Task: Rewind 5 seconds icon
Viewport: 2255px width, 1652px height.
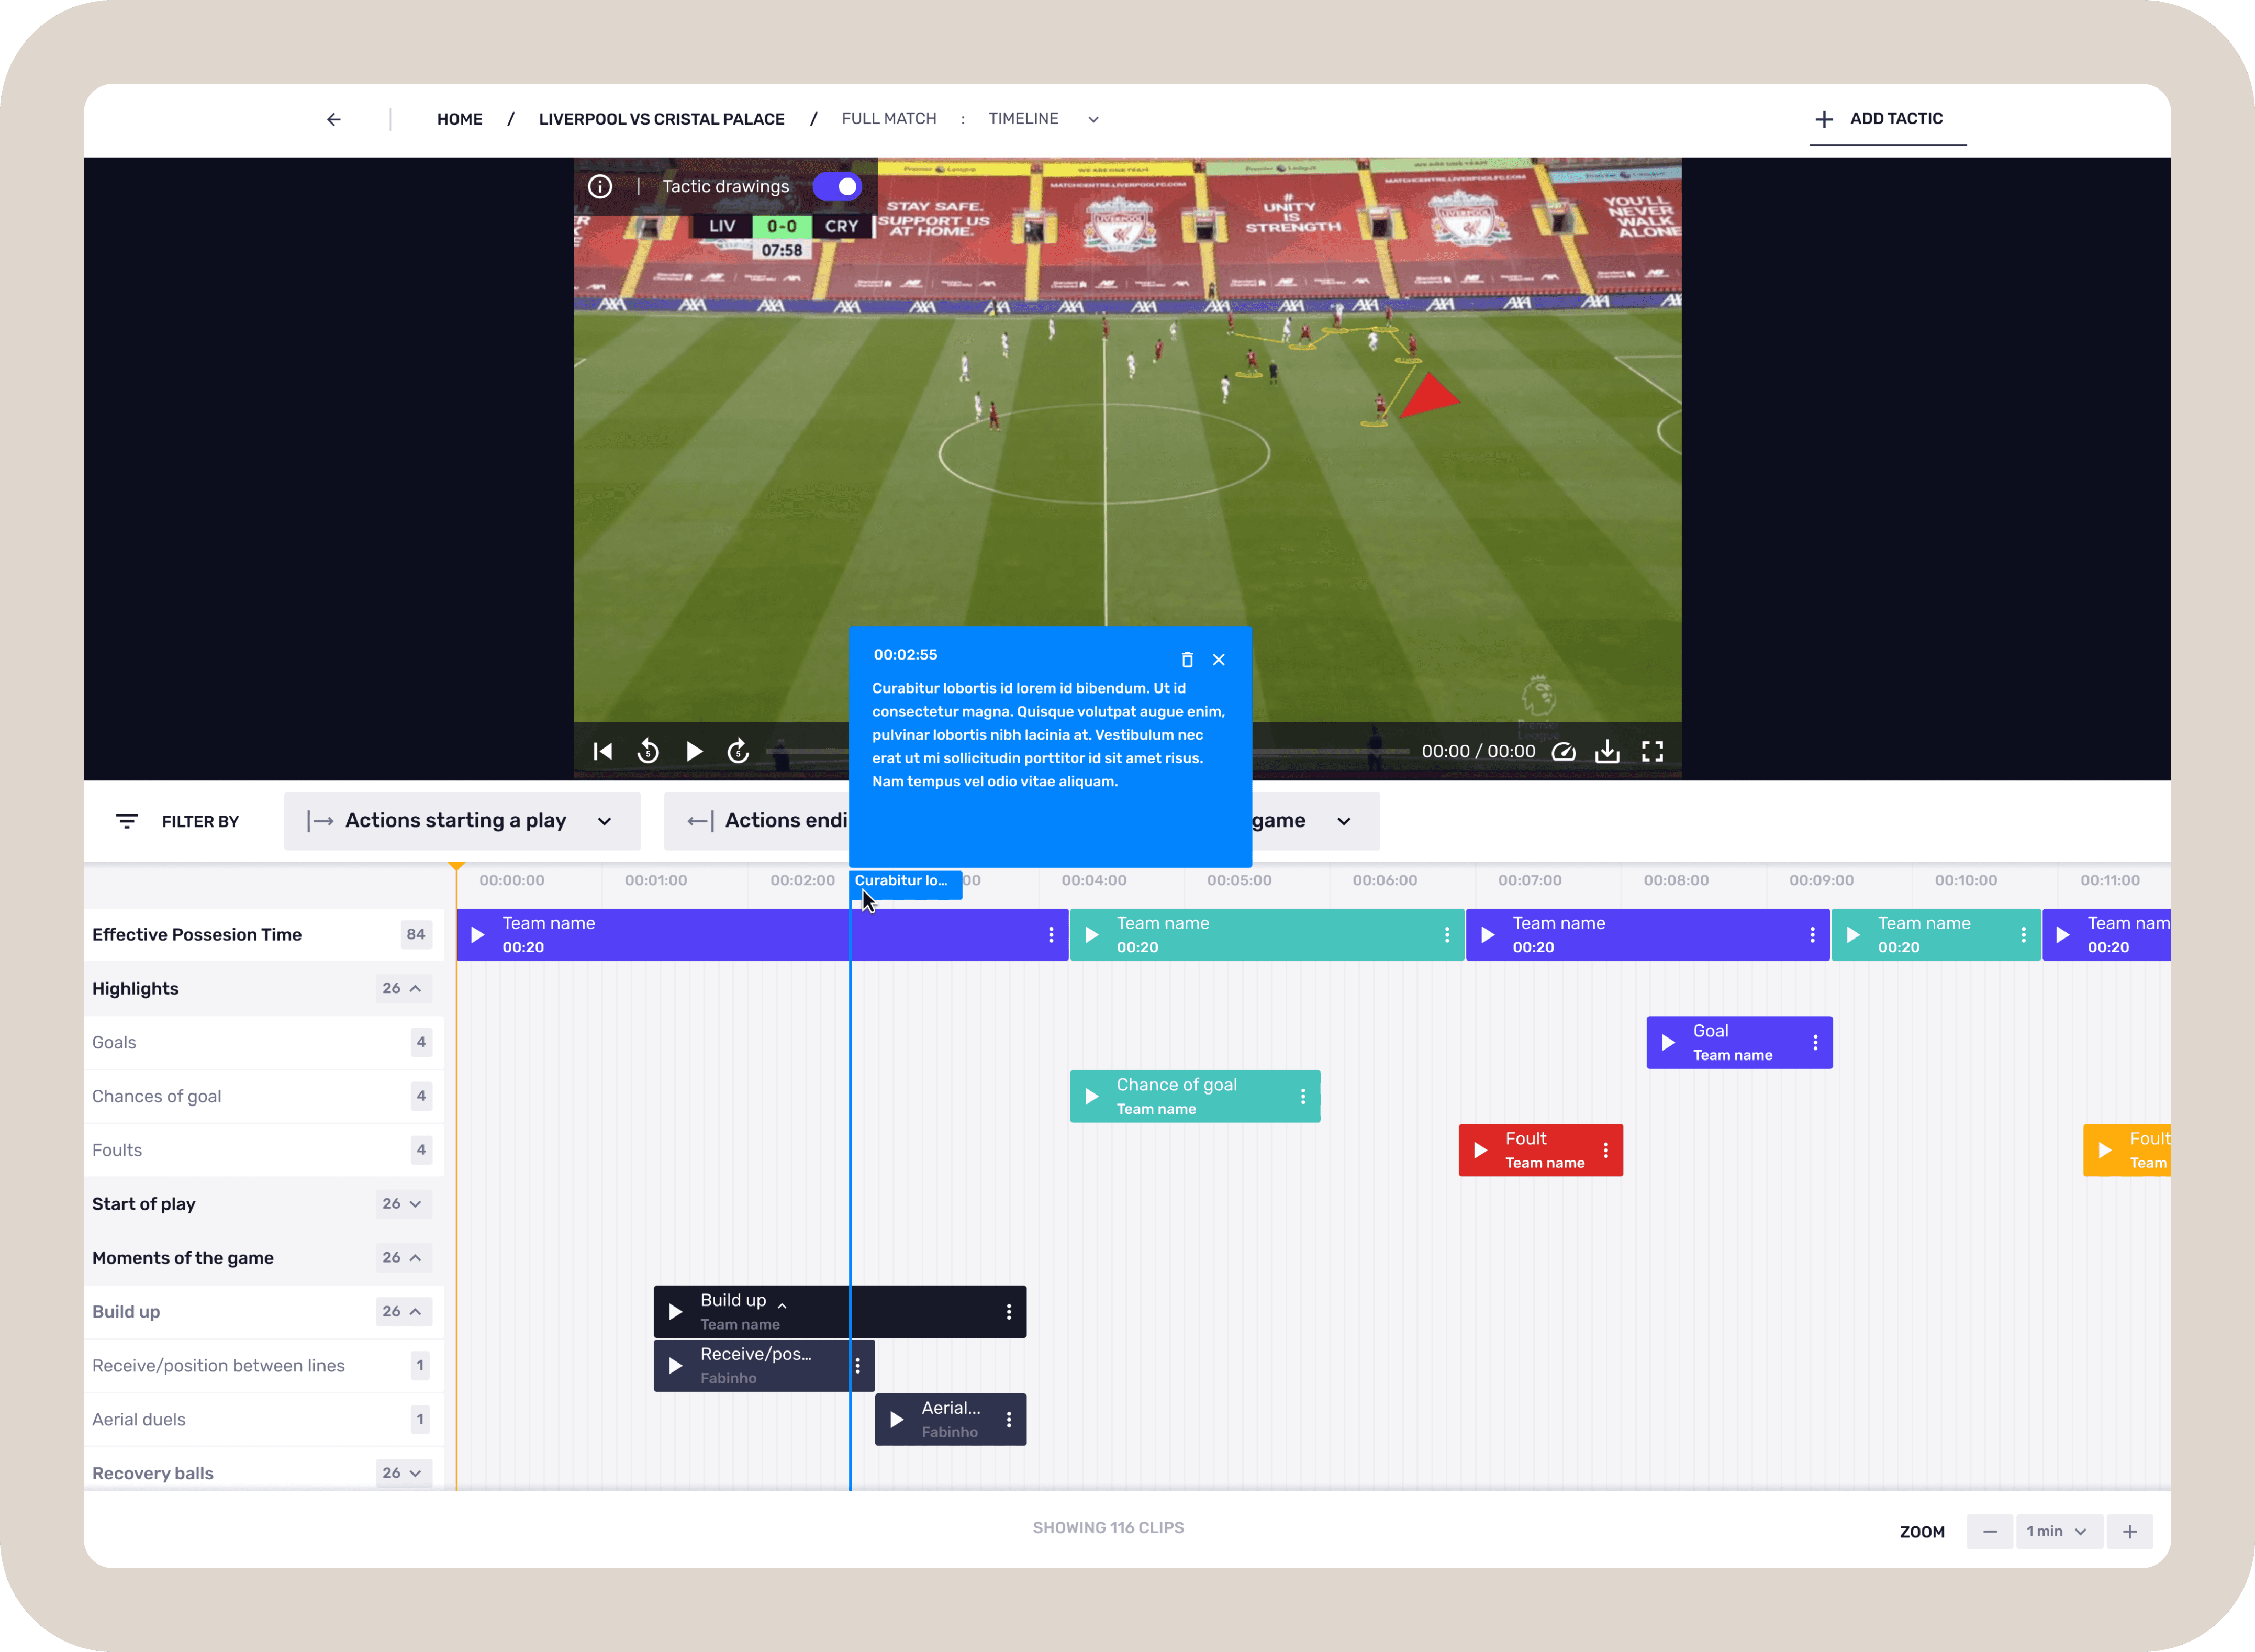Action: pos(648,751)
